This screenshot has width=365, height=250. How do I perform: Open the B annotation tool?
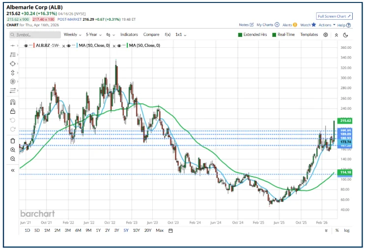(13, 81)
